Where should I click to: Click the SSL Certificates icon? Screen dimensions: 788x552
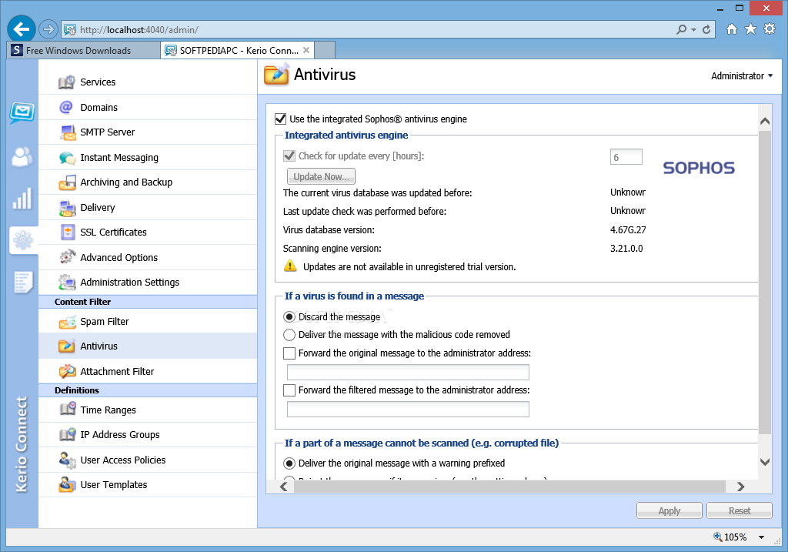pyautogui.click(x=68, y=233)
